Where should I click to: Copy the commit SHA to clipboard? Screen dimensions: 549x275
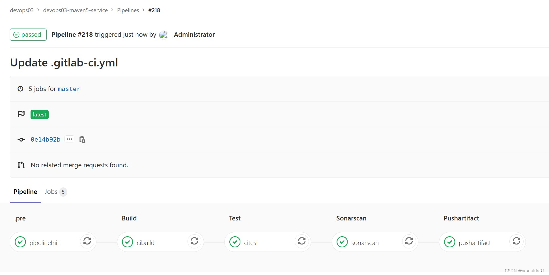82,139
